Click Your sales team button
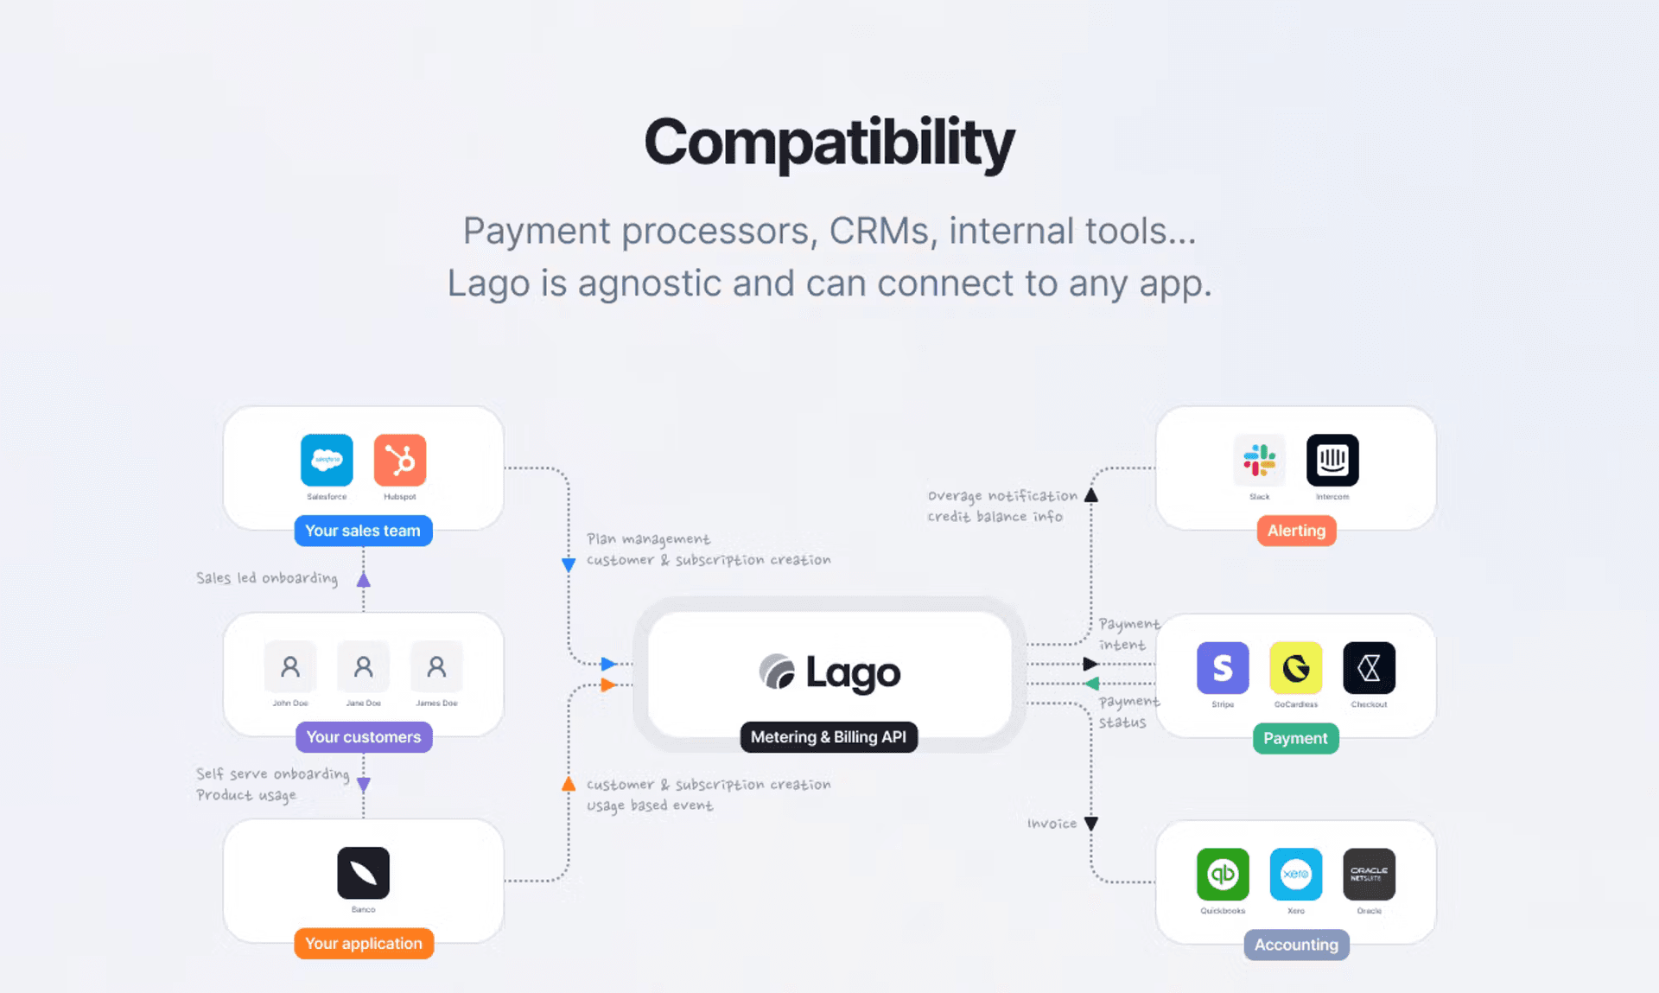1659x993 pixels. pos(363,530)
